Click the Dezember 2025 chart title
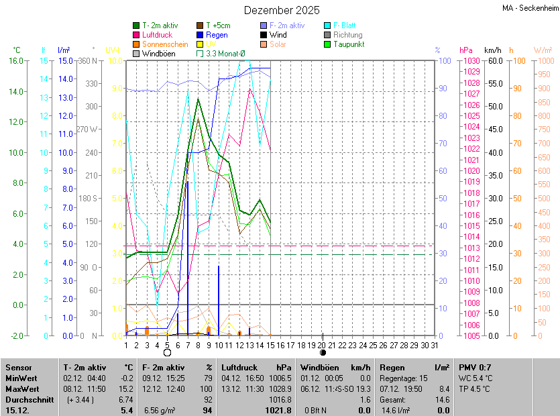560x416 pixels. click(282, 10)
